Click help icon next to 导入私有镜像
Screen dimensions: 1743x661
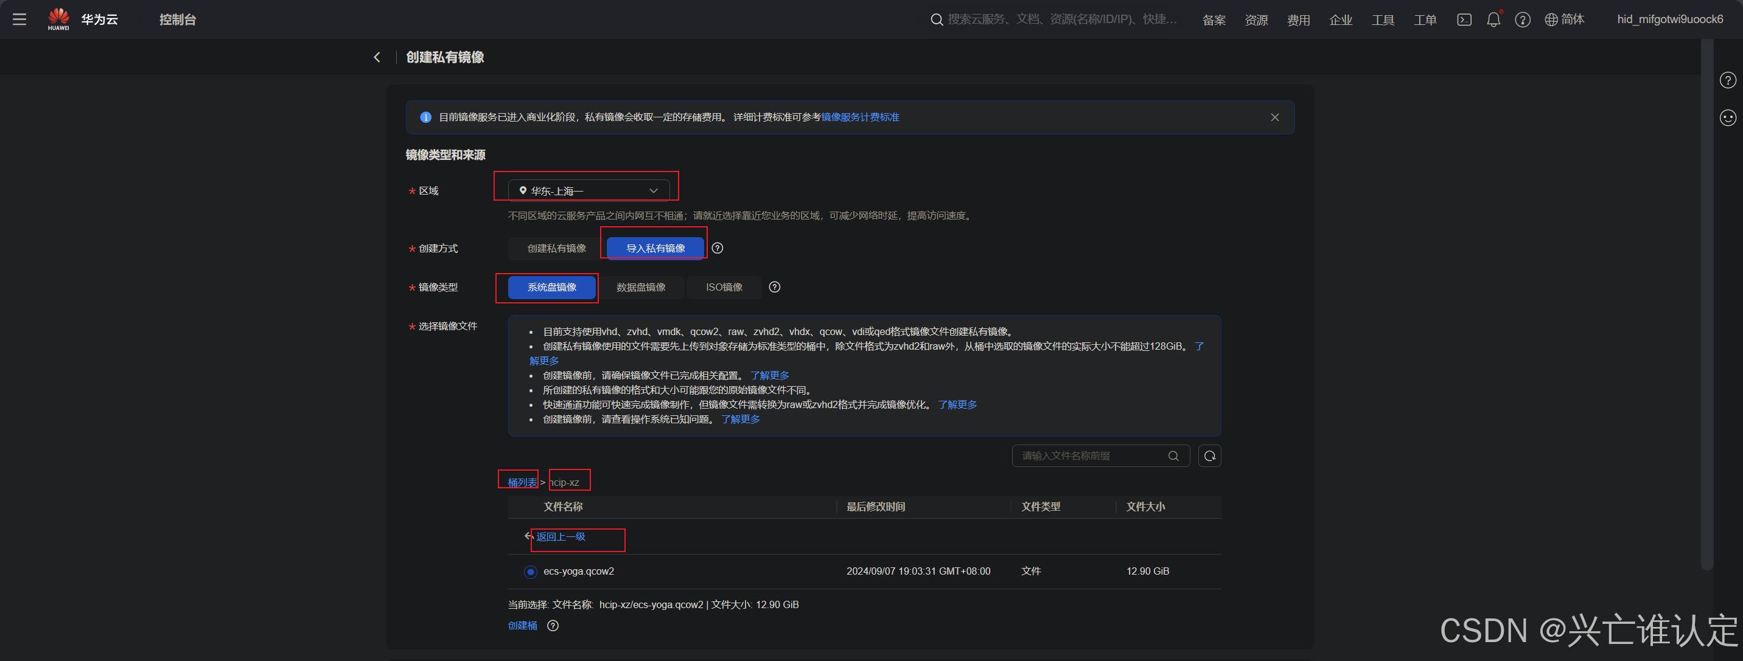[x=718, y=248]
